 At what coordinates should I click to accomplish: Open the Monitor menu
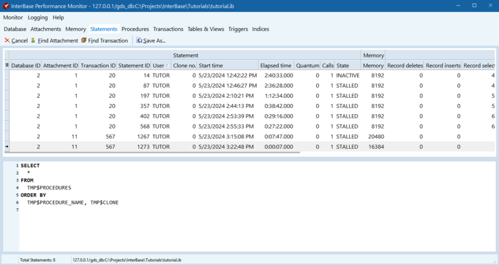pos(13,17)
